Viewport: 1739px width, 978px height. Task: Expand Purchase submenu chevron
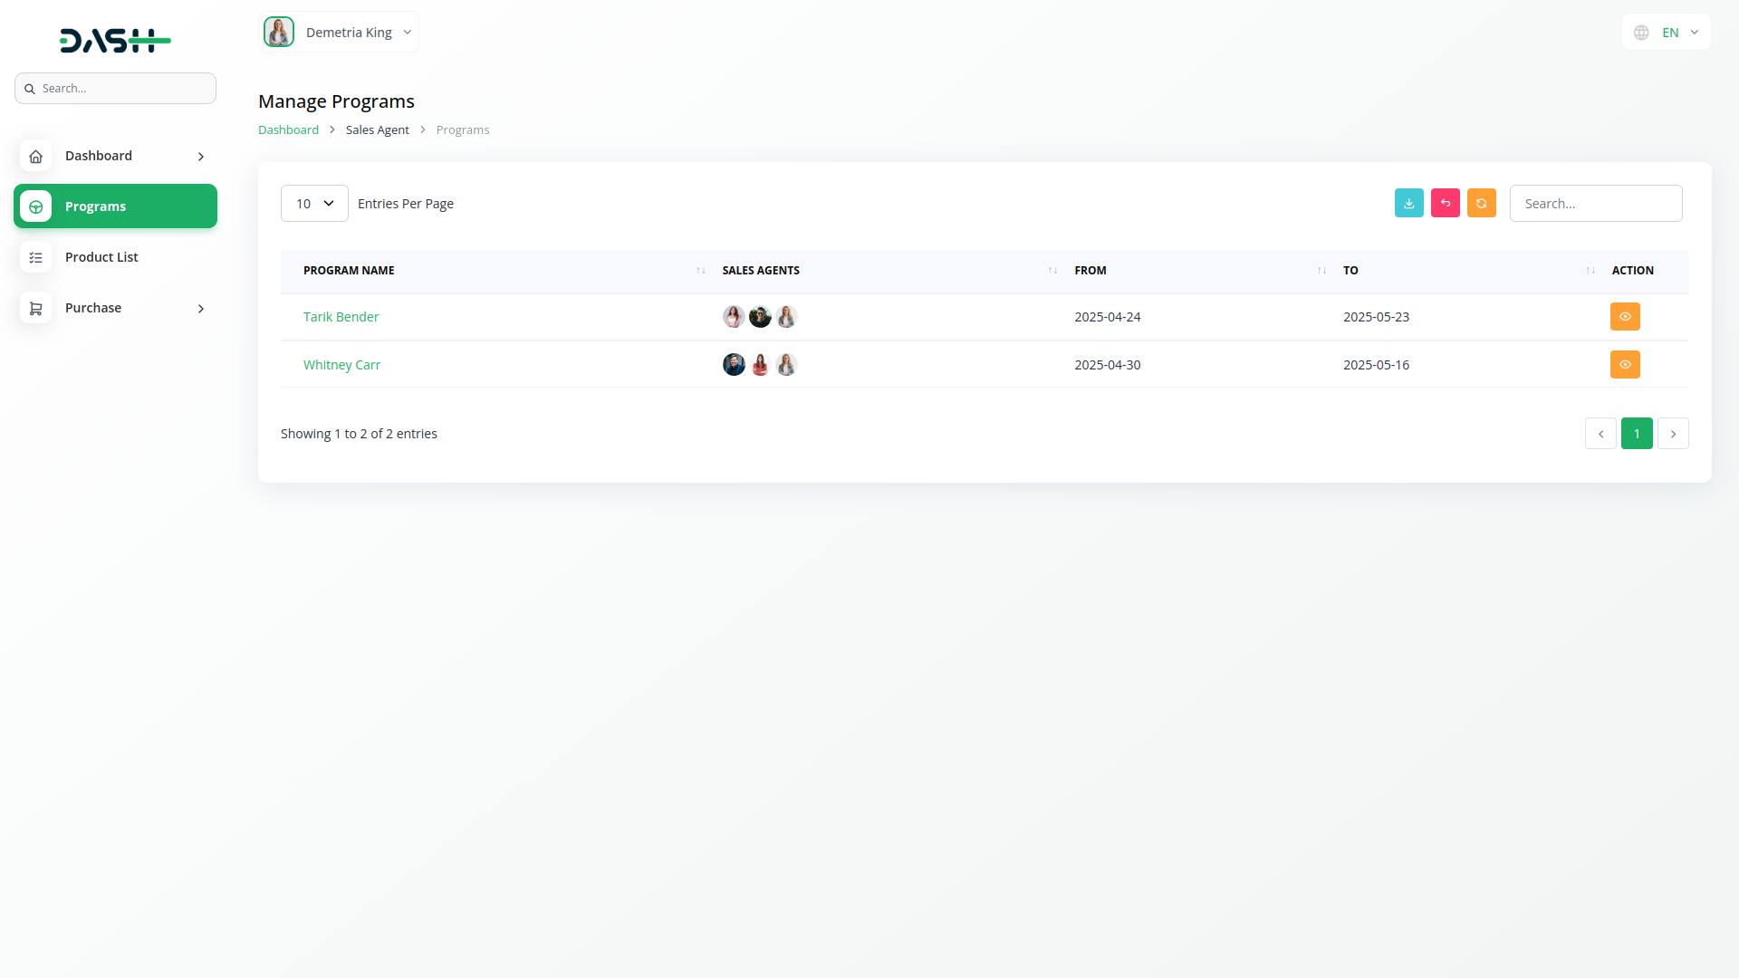tap(201, 309)
